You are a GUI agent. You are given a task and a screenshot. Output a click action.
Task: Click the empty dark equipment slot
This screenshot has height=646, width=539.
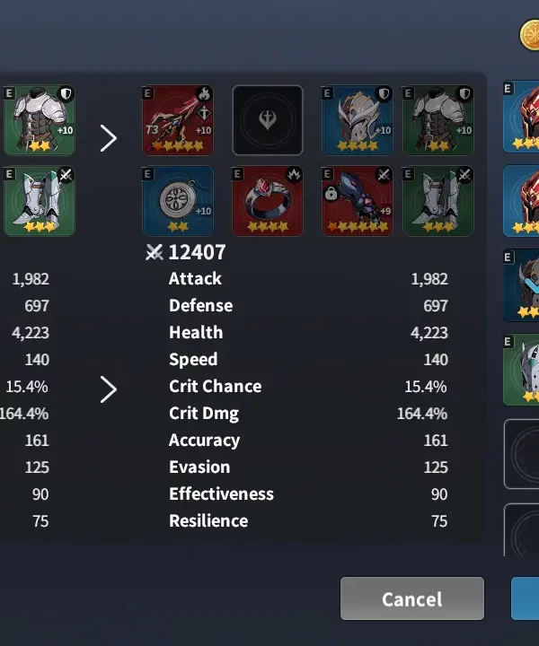[x=268, y=120]
